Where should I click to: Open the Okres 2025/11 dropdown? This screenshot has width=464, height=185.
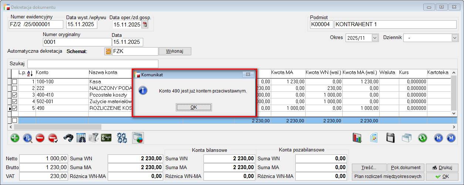(x=375, y=38)
